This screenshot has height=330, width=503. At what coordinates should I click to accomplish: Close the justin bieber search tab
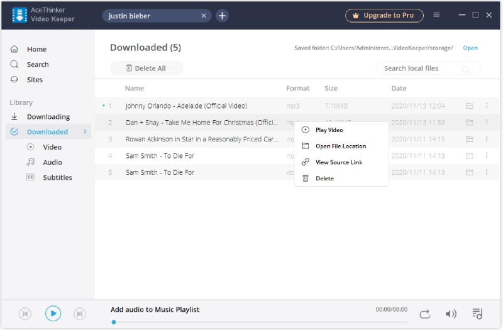[x=203, y=16]
